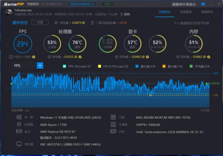Click the GPU 52% video memory gauge
This screenshot has height=156, width=223.
(x=157, y=44)
